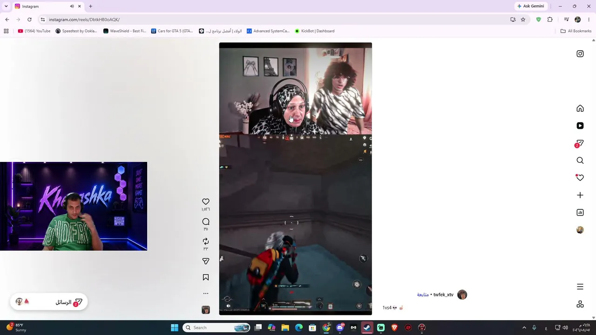Image resolution: width=596 pixels, height=335 pixels.
Task: Open the reel's comments bubble icon
Action: (x=206, y=221)
